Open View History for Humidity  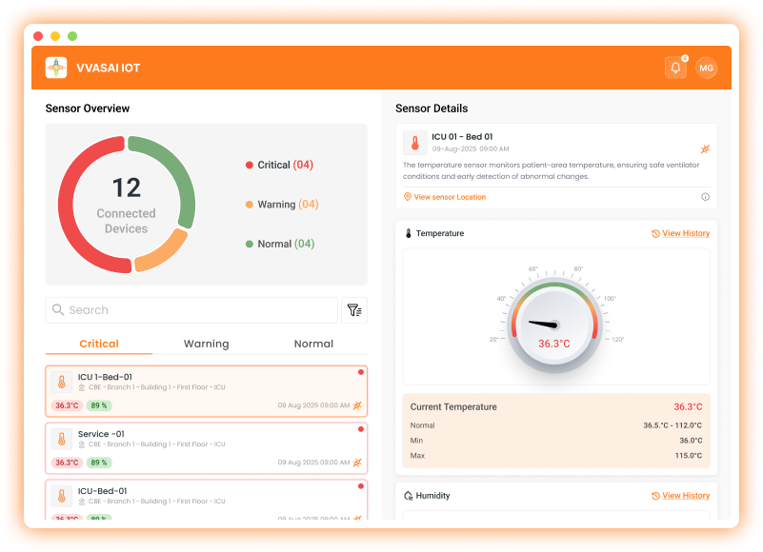click(x=680, y=496)
